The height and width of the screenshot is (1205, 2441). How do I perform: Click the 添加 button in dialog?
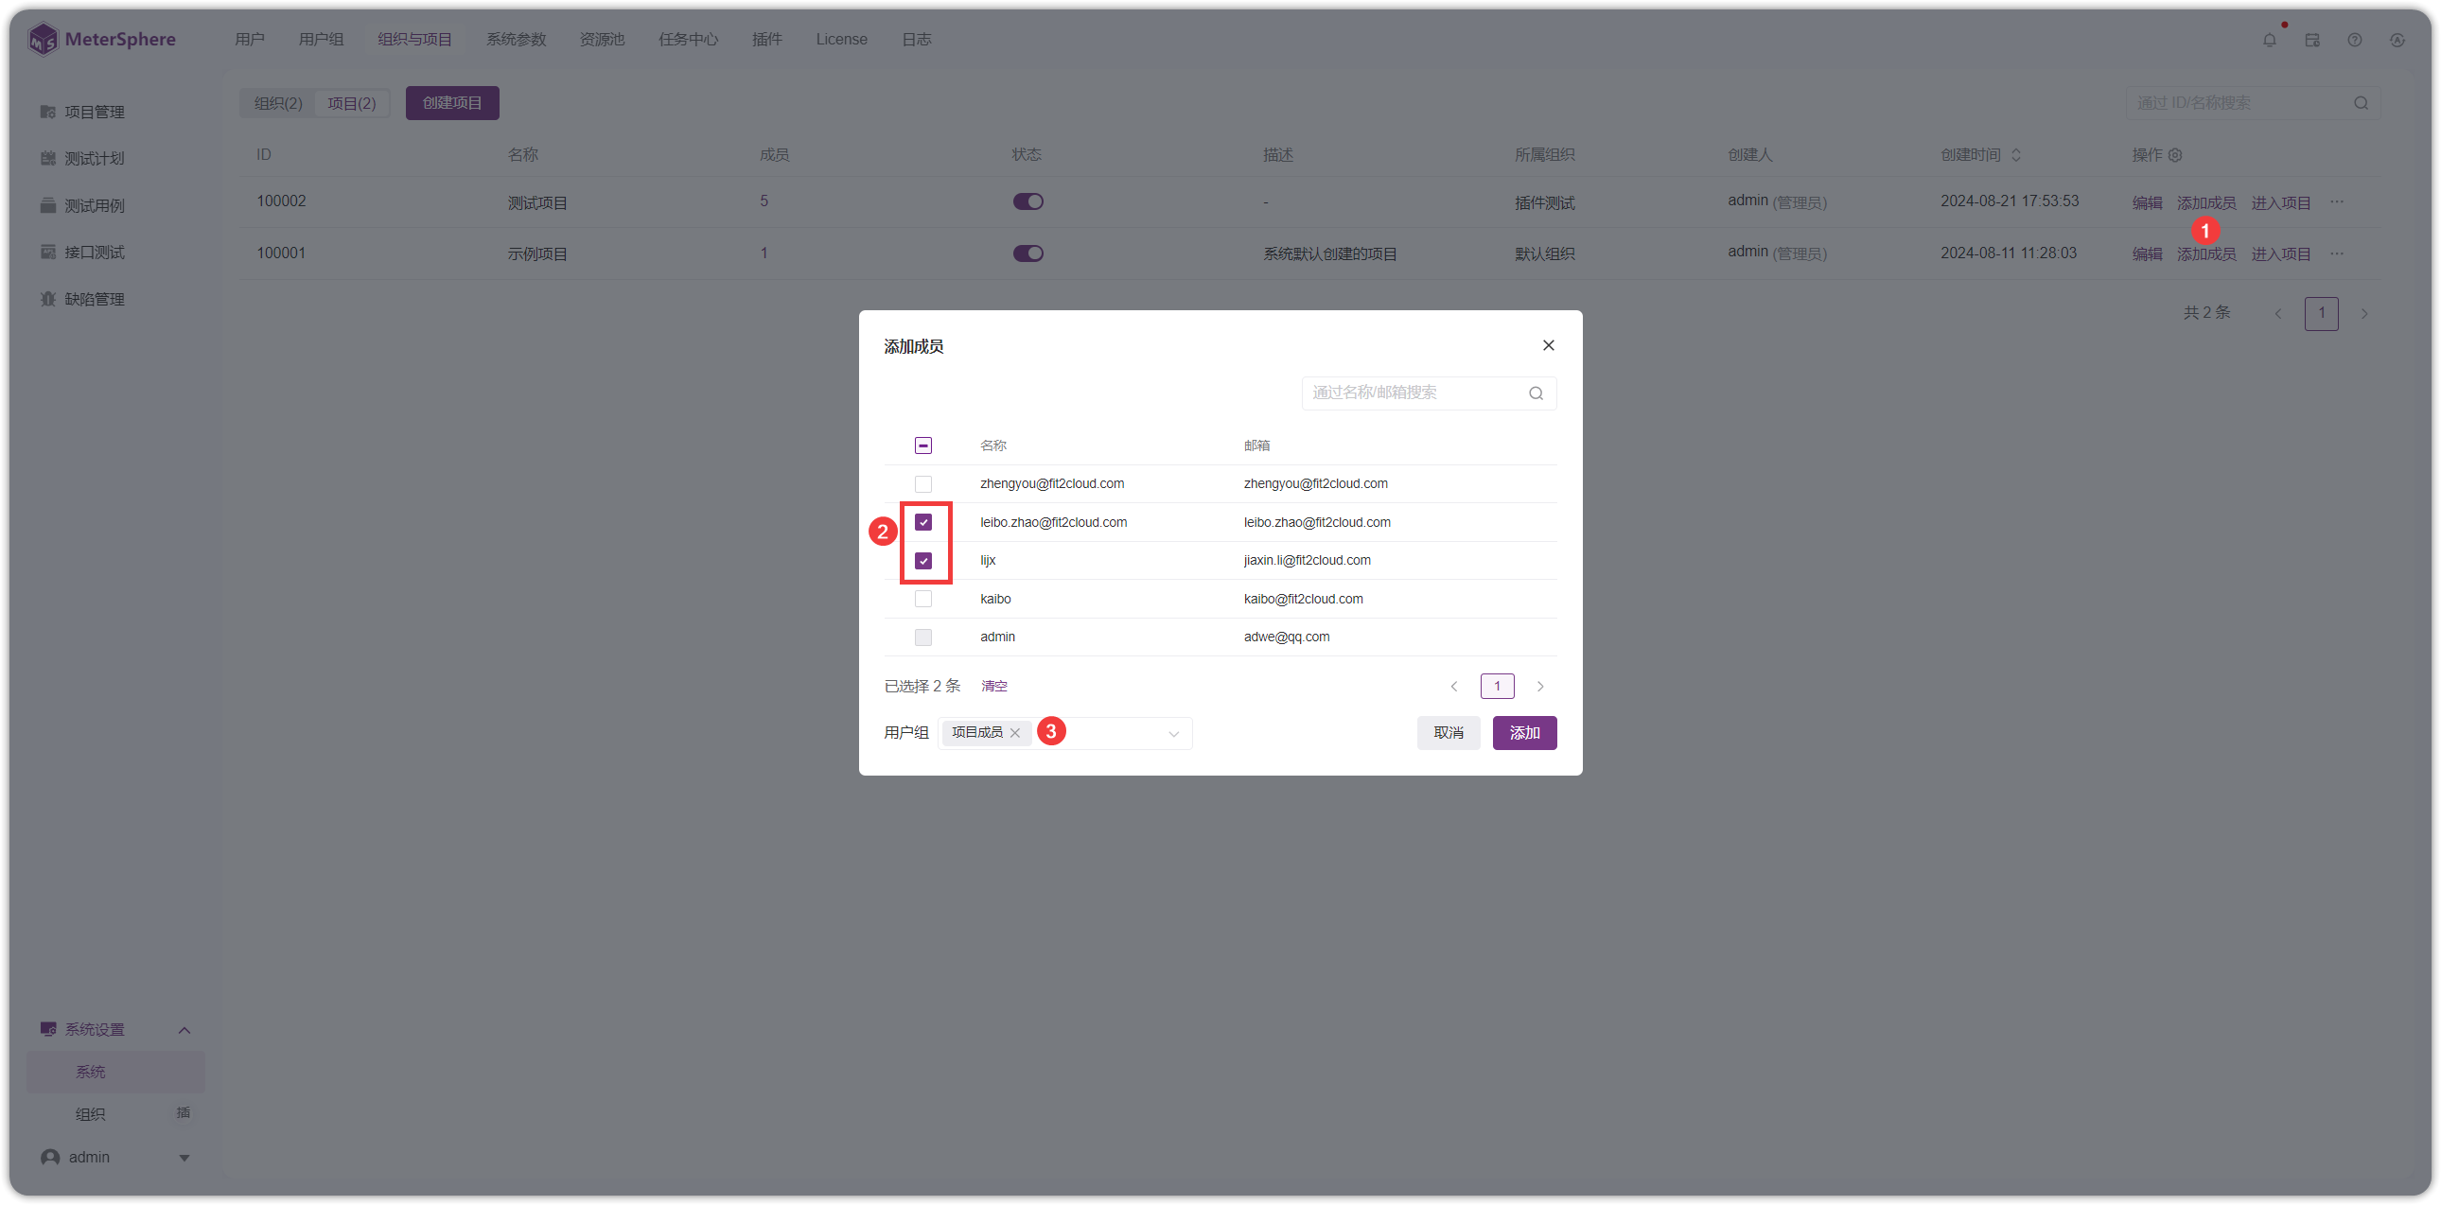1523,733
